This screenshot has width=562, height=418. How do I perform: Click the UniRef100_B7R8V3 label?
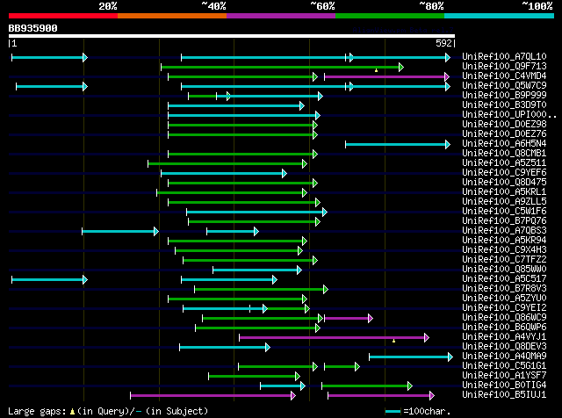504,289
